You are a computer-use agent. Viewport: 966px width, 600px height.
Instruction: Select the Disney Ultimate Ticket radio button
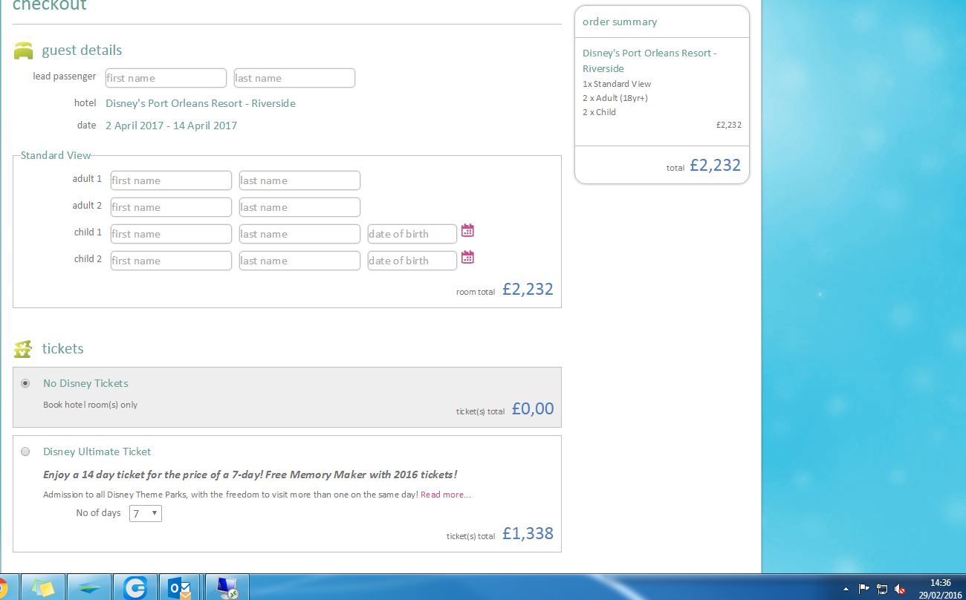[x=26, y=451]
